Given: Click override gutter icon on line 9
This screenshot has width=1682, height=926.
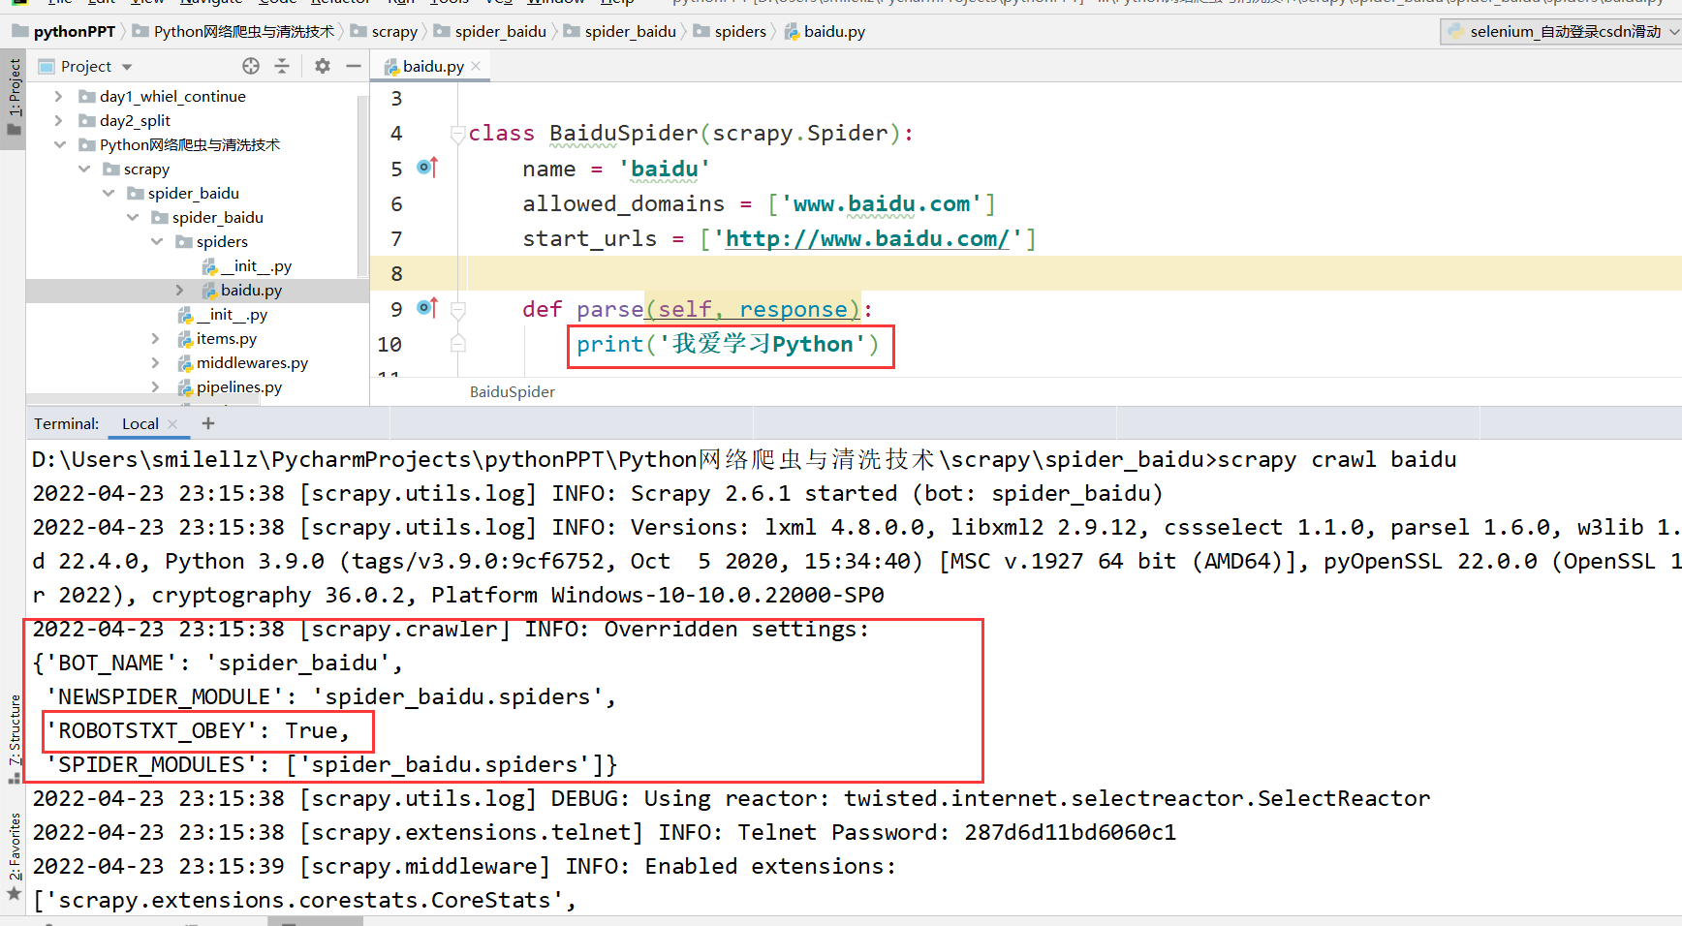Looking at the screenshot, I should click(x=427, y=308).
